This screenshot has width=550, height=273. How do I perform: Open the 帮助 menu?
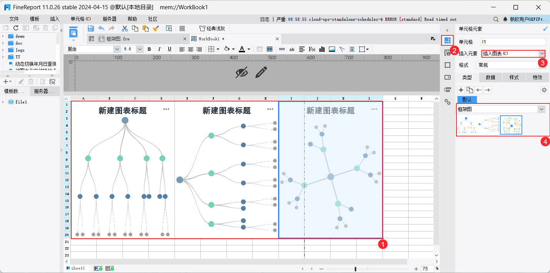132,19
